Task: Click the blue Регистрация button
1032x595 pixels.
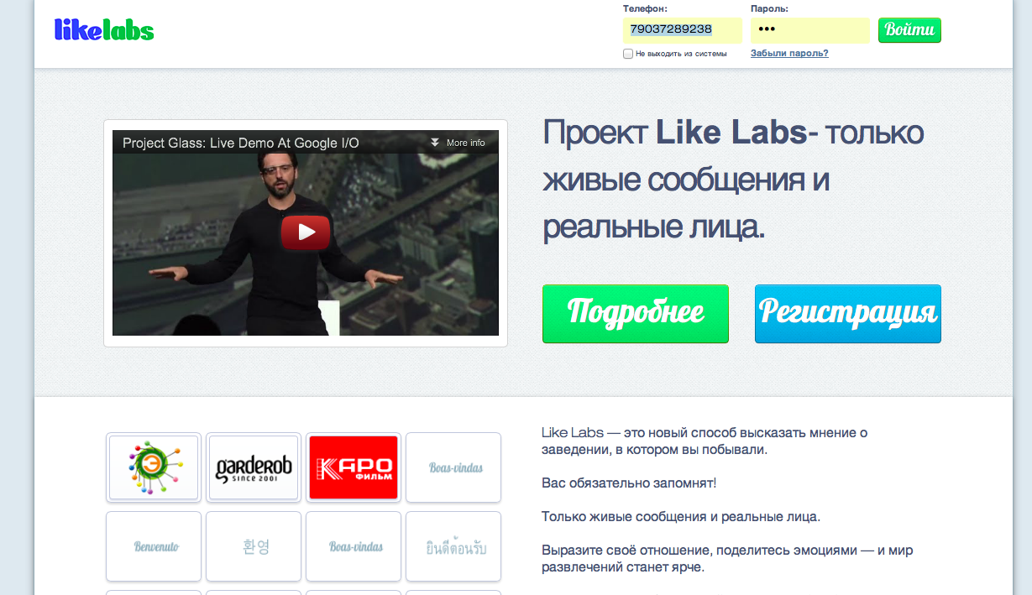Action: point(848,314)
